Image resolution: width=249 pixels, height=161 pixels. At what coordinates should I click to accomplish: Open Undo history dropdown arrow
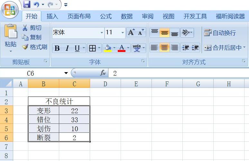pos(43,4)
